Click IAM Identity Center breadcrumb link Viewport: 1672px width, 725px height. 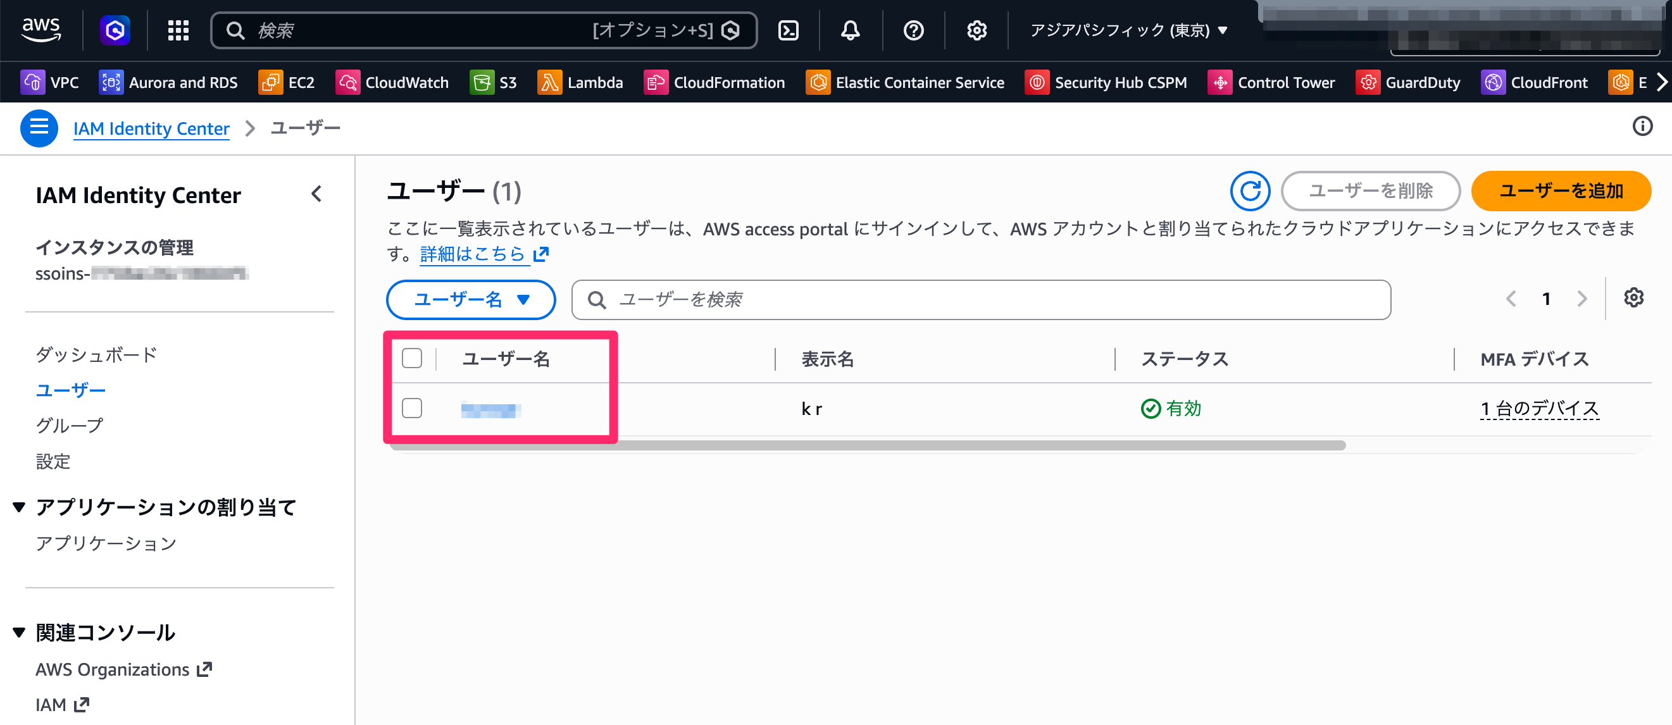coord(151,128)
